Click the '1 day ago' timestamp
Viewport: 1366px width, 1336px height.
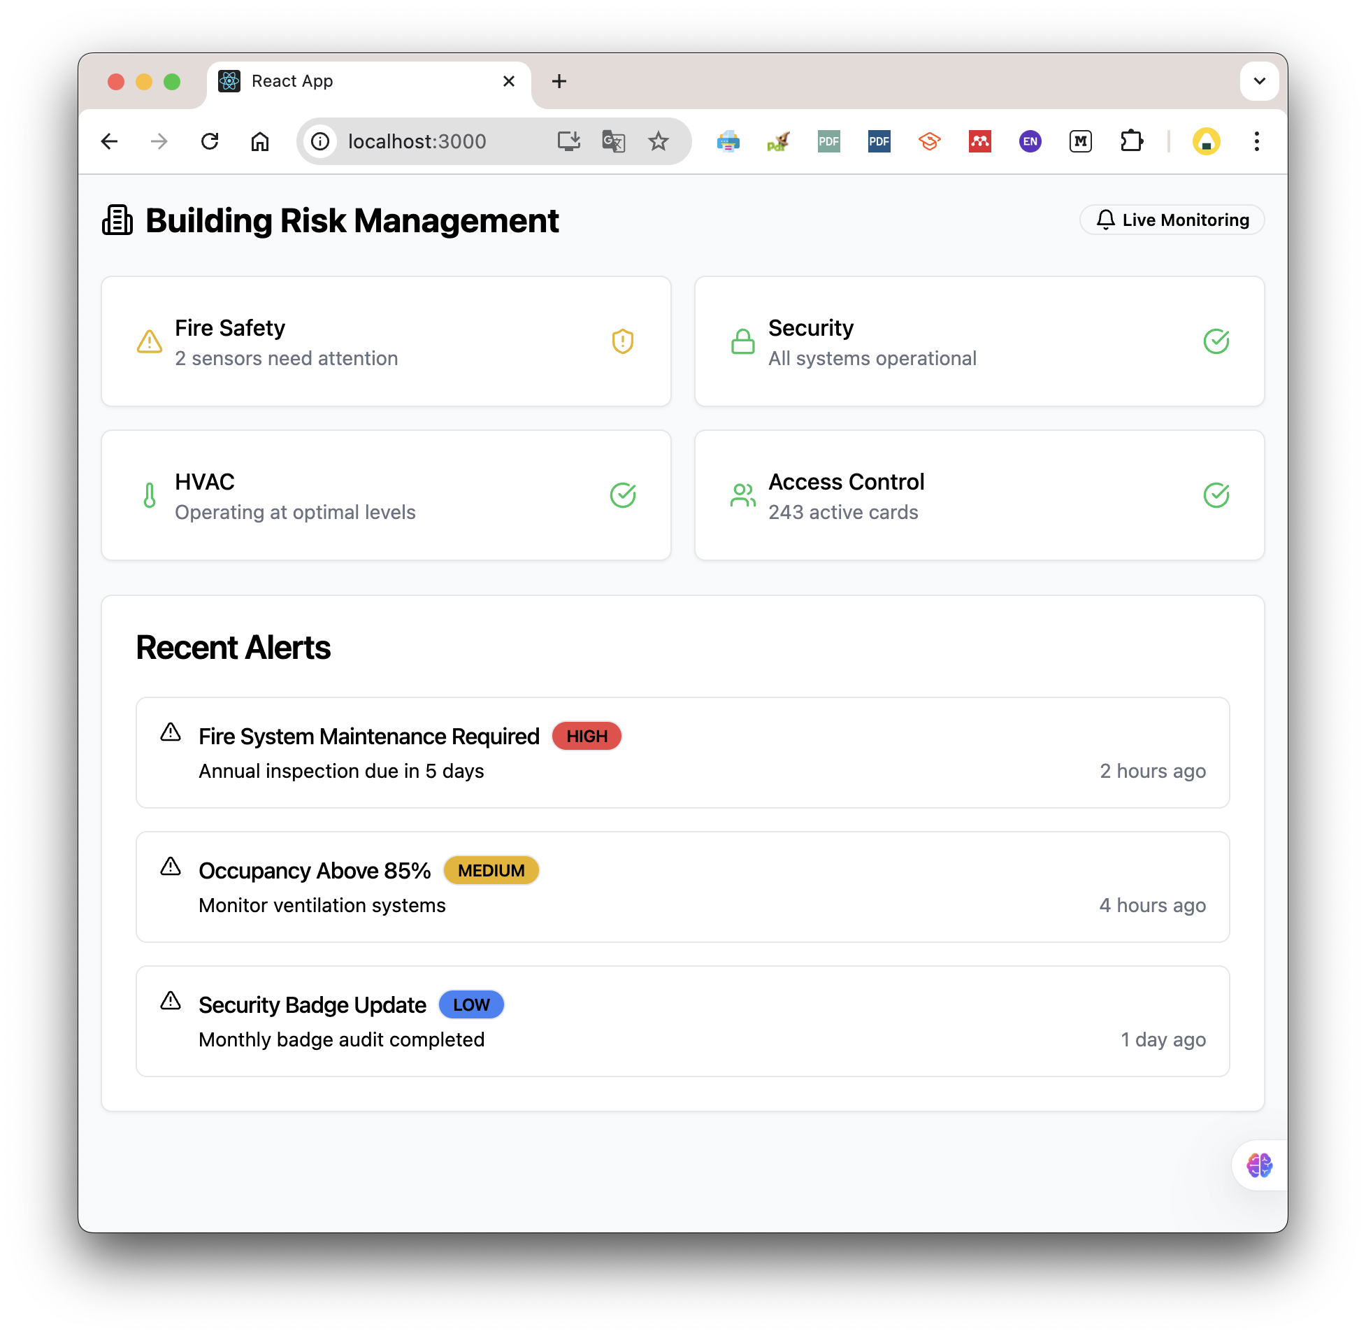click(x=1163, y=1039)
